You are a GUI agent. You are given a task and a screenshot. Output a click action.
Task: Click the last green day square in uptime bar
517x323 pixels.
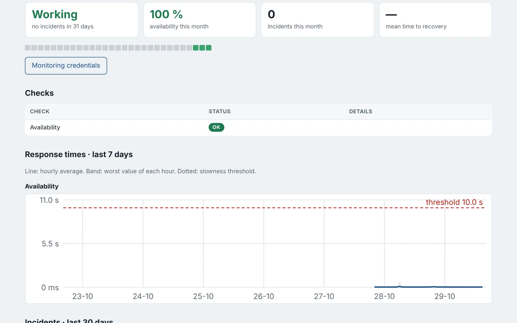(209, 48)
